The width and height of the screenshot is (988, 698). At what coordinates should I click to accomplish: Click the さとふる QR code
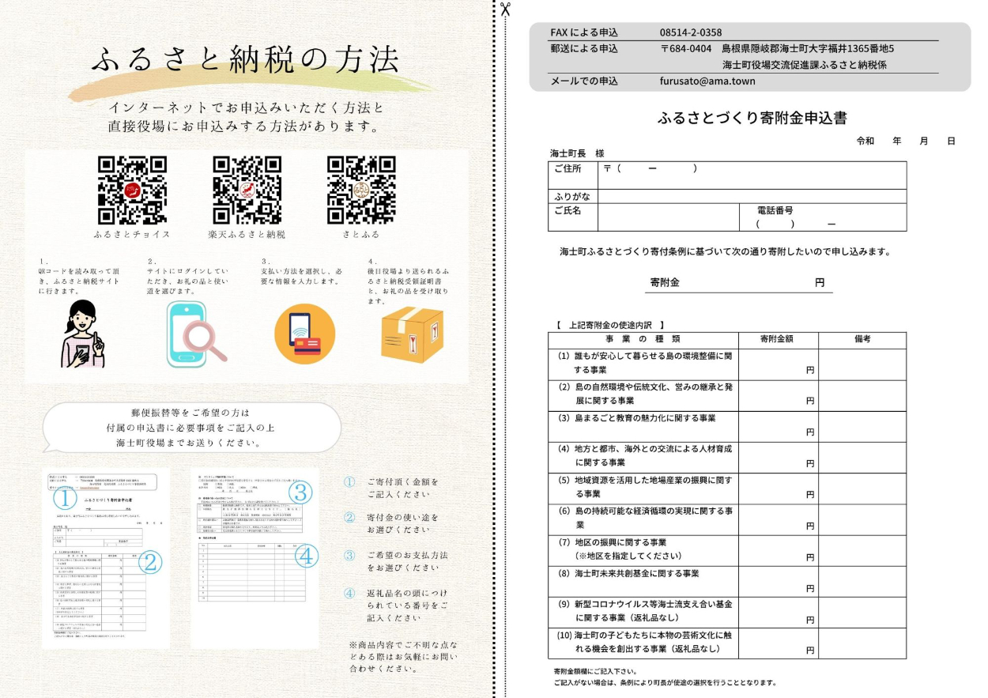(x=361, y=190)
